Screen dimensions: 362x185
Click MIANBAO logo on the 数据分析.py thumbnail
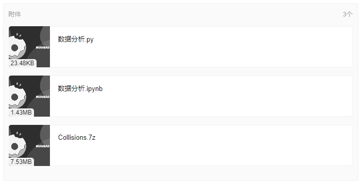(x=43, y=47)
